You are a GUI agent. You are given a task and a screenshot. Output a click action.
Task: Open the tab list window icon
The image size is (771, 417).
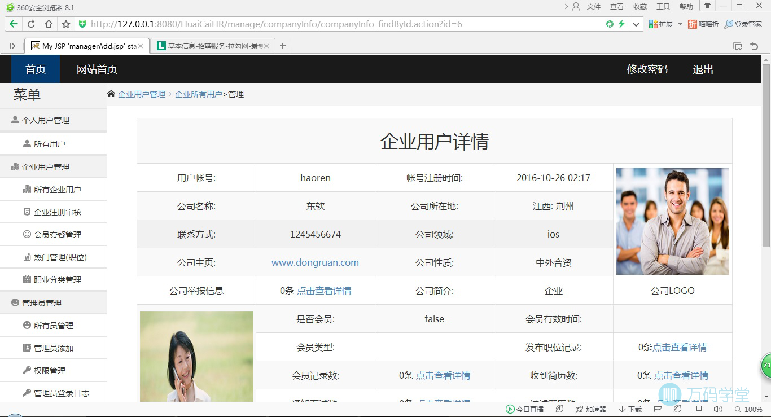[737, 46]
